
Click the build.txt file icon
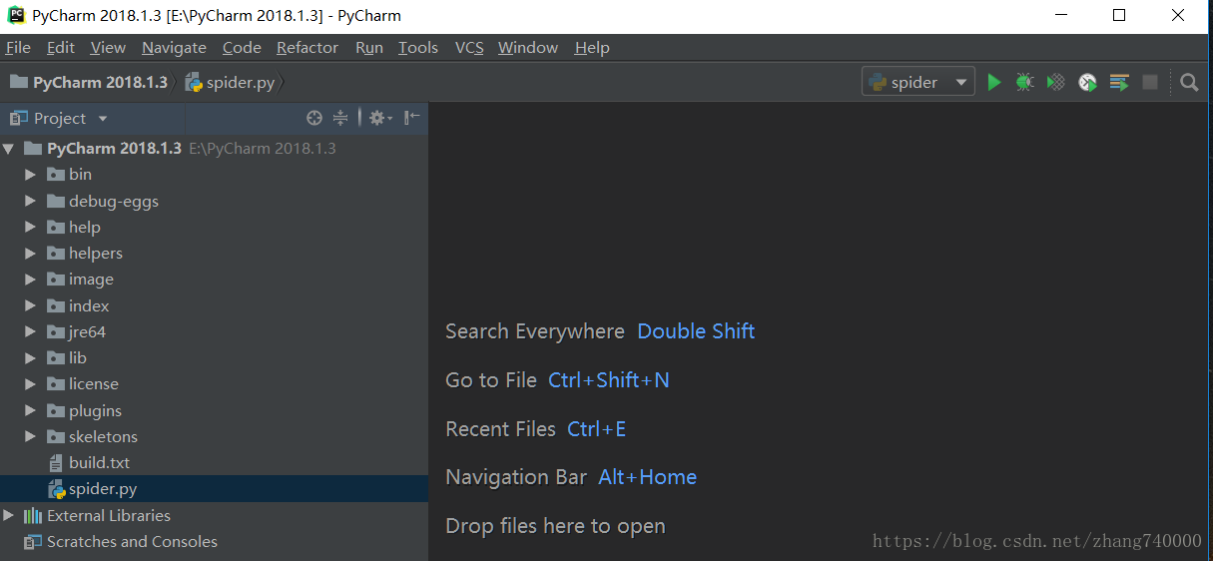click(x=56, y=463)
